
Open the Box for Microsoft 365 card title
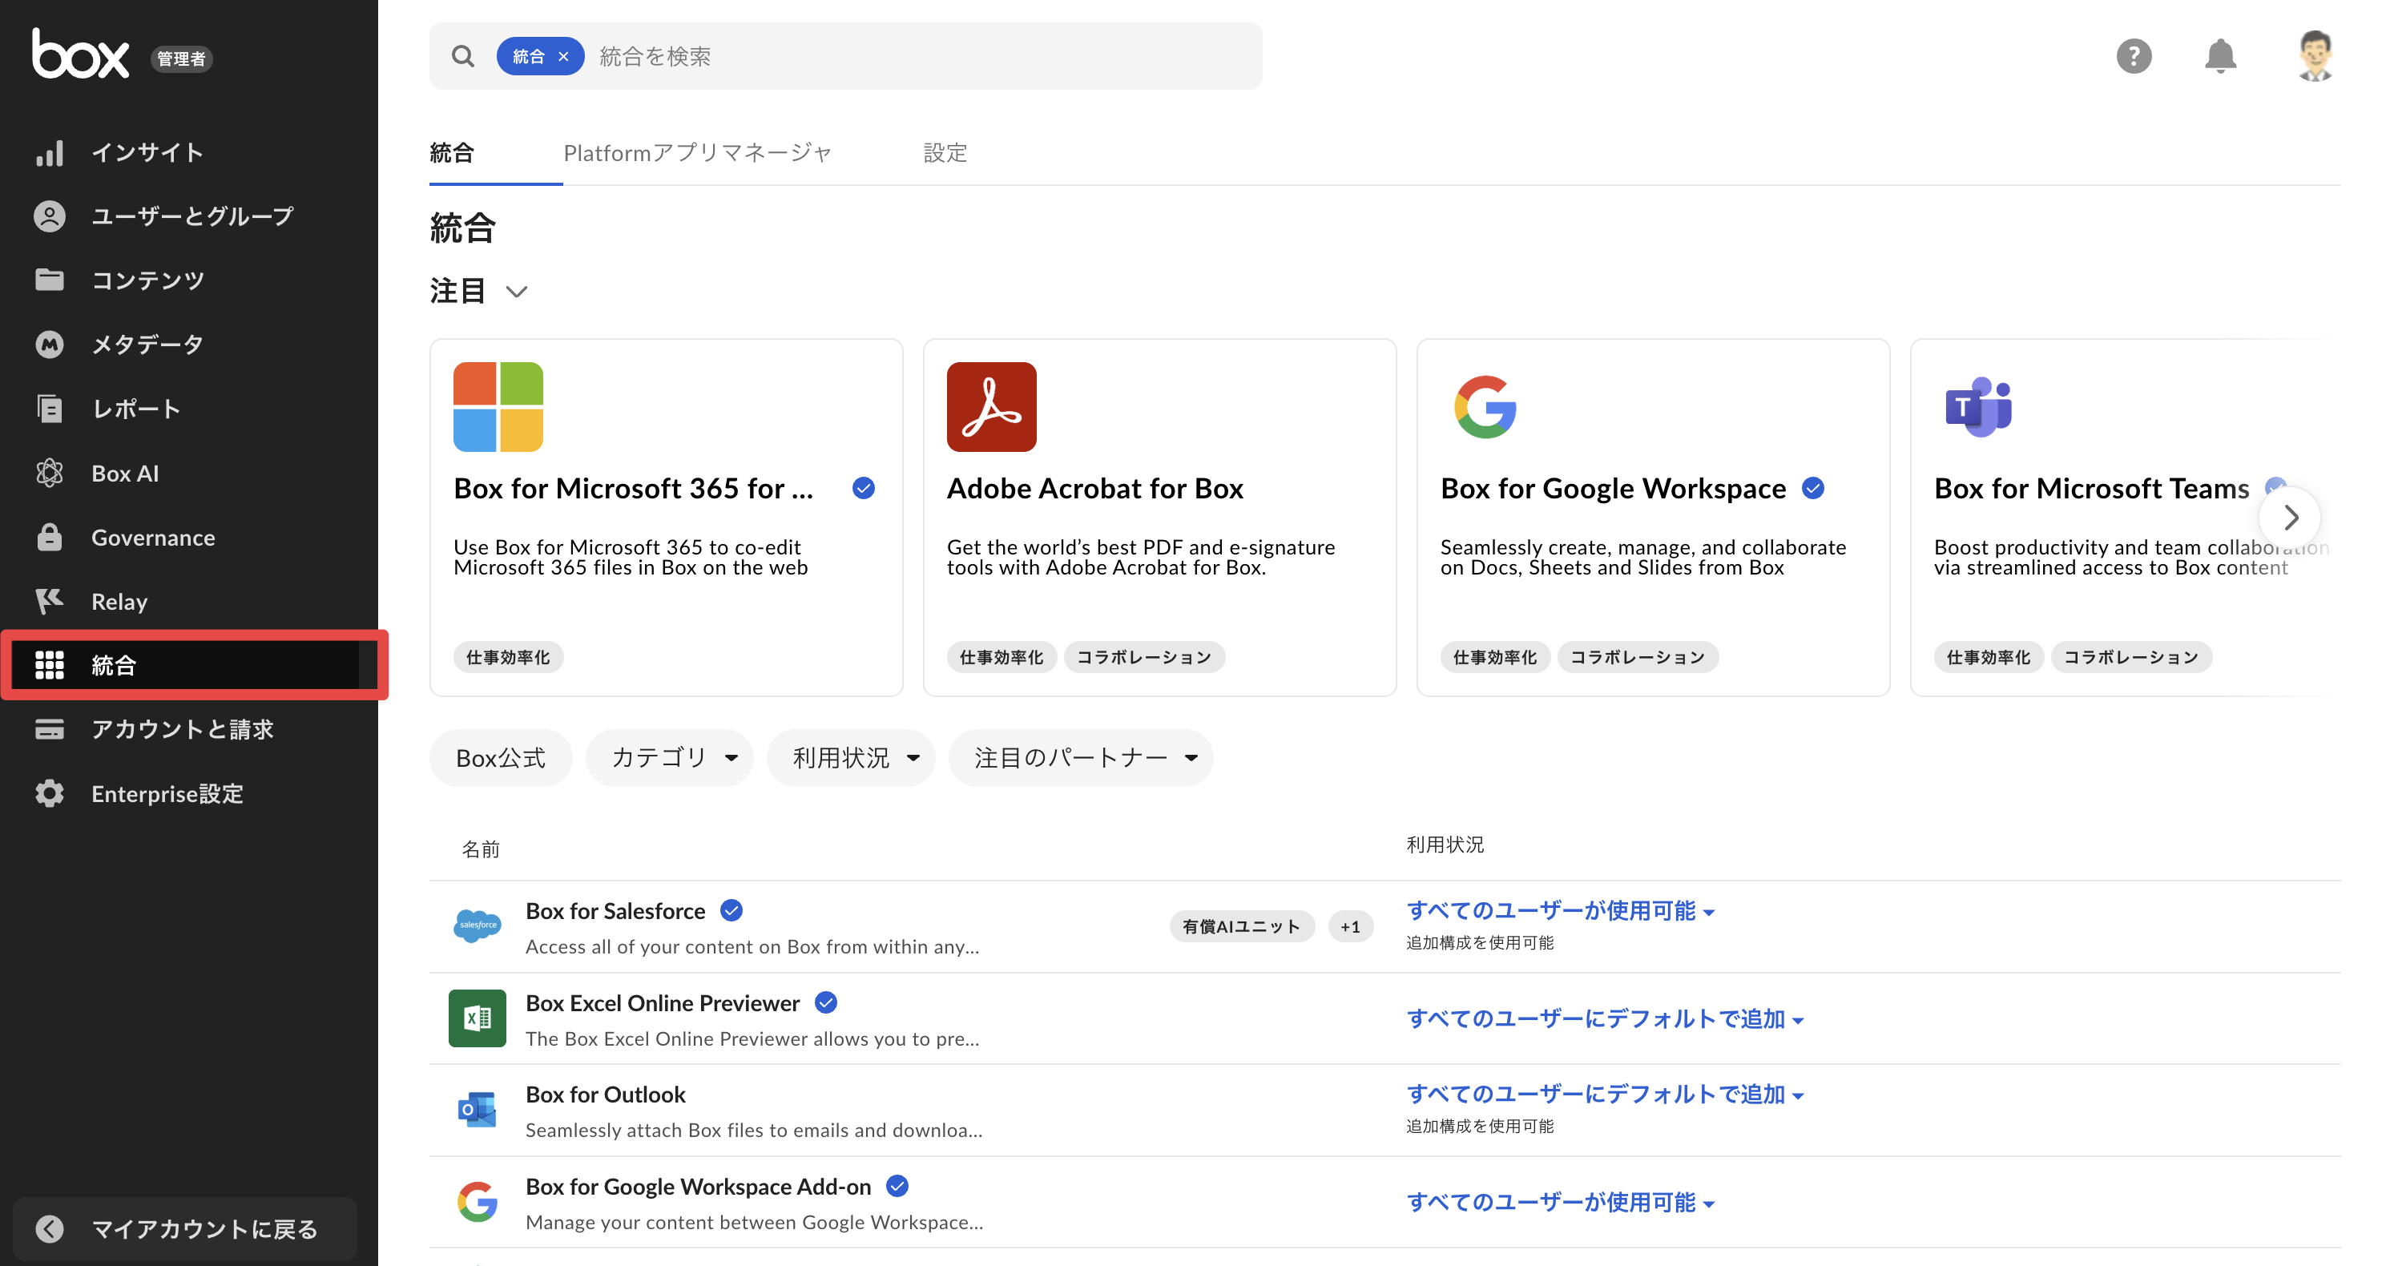[634, 488]
